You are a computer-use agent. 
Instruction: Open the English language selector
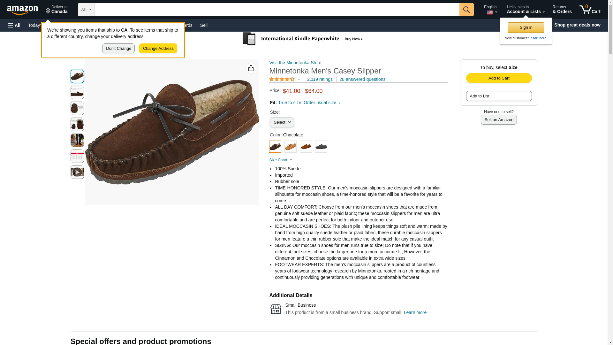pyautogui.click(x=490, y=10)
